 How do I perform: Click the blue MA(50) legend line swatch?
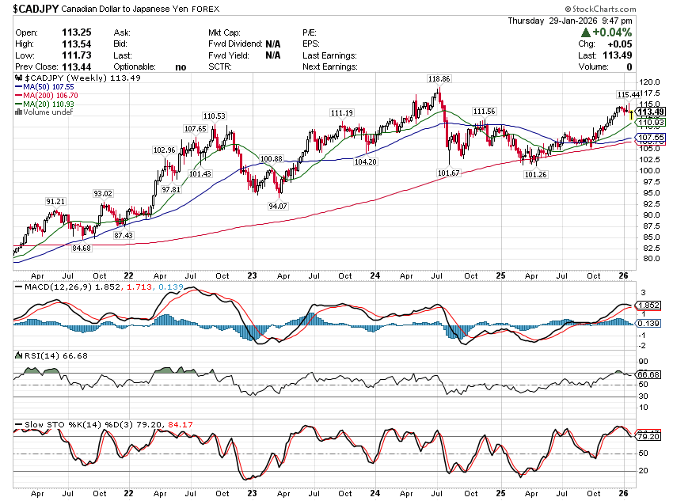[18, 87]
